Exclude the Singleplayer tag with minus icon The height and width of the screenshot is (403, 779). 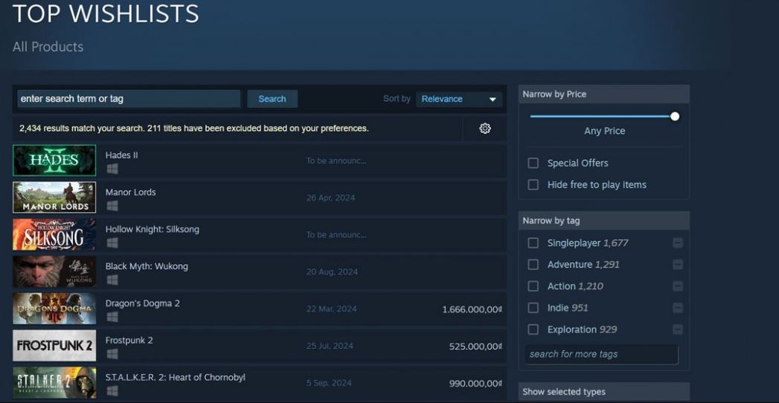pos(678,243)
